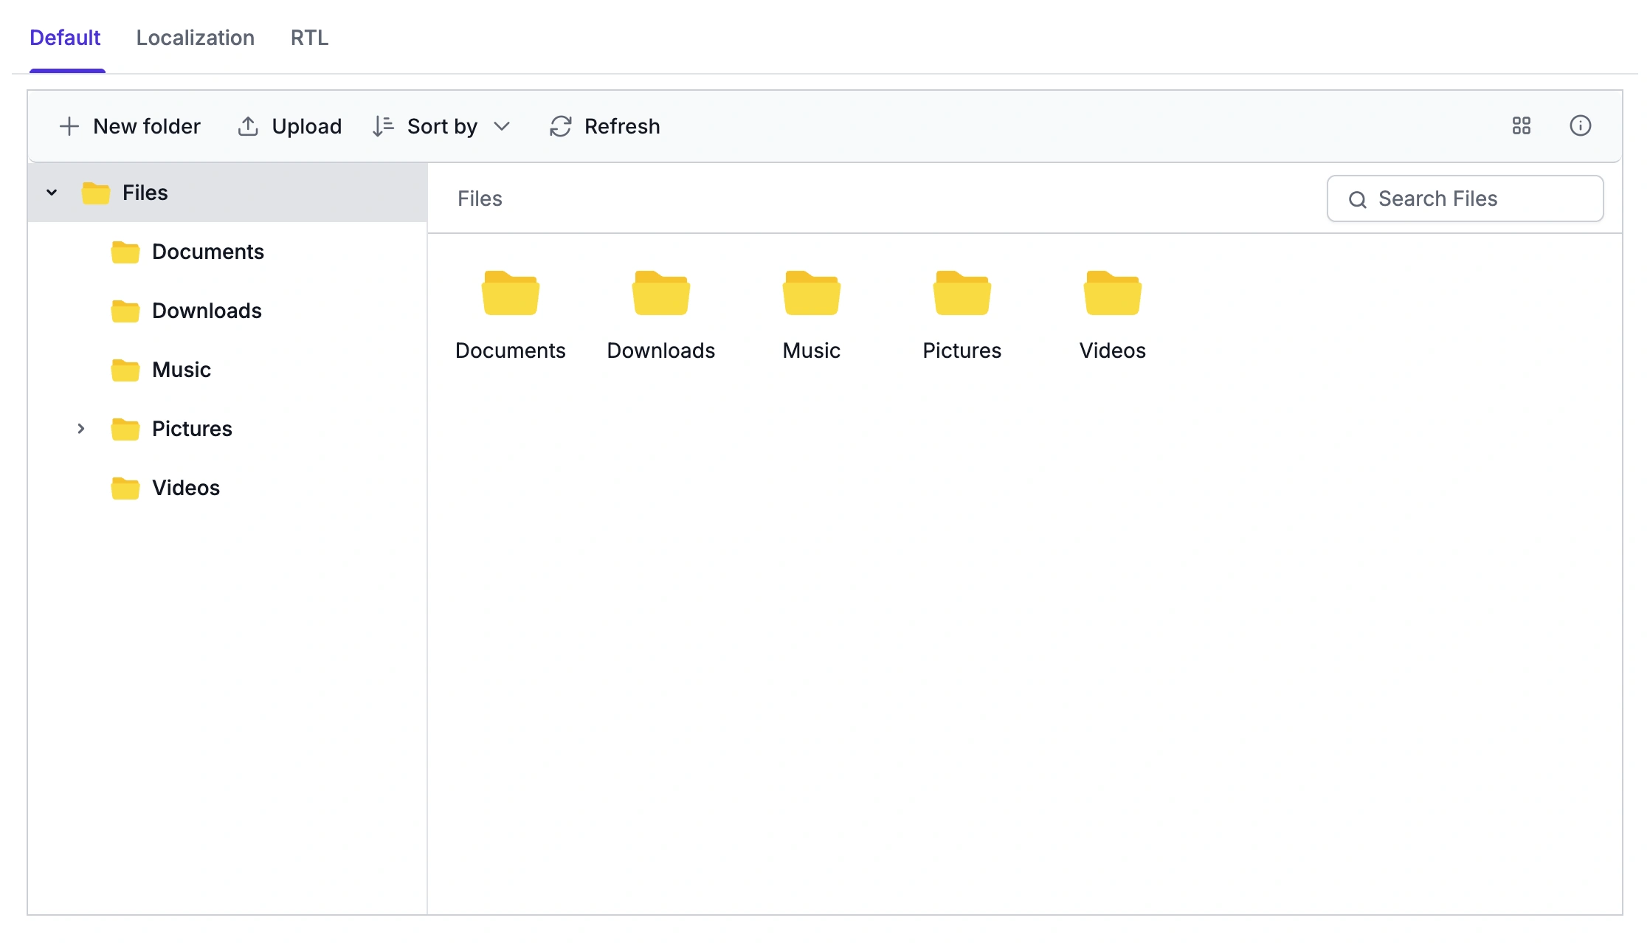The width and height of the screenshot is (1650, 943).
Task: Click the Pictures folder icon in sidebar tree
Action: (125, 429)
